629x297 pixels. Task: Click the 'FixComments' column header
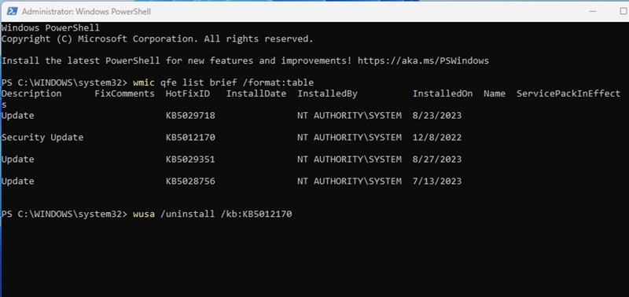[124, 93]
